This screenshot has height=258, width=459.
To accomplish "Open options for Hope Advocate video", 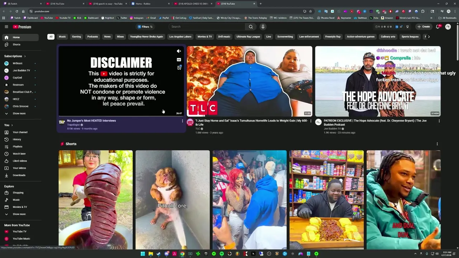I will 439,121.
